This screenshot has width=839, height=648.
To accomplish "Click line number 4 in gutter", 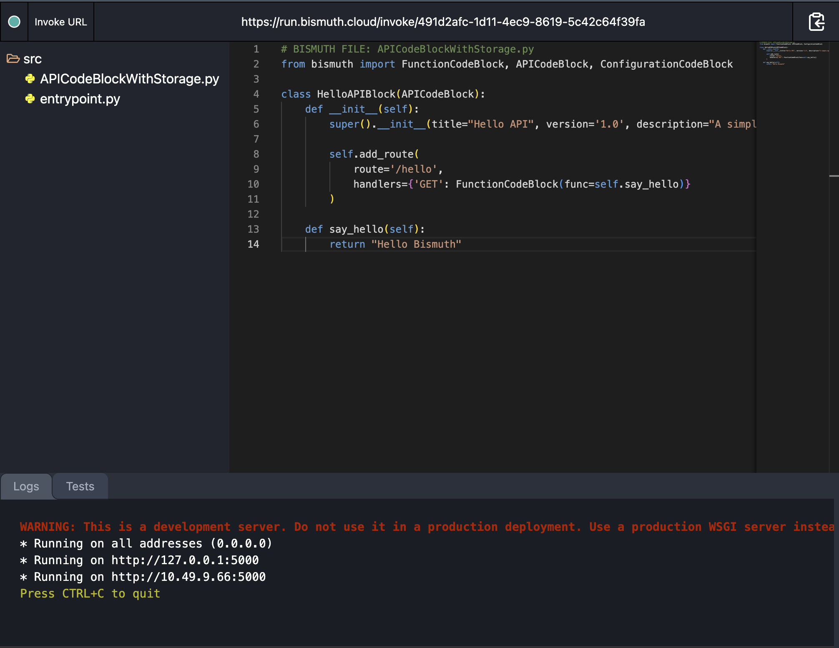I will (x=256, y=94).
